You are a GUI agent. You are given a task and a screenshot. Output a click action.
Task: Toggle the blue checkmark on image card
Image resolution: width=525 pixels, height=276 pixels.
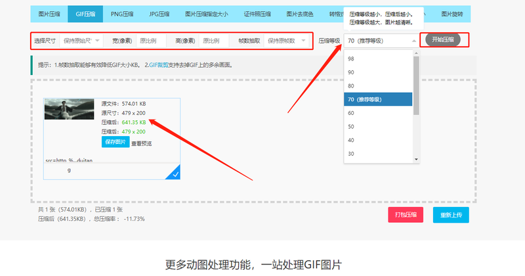(174, 173)
